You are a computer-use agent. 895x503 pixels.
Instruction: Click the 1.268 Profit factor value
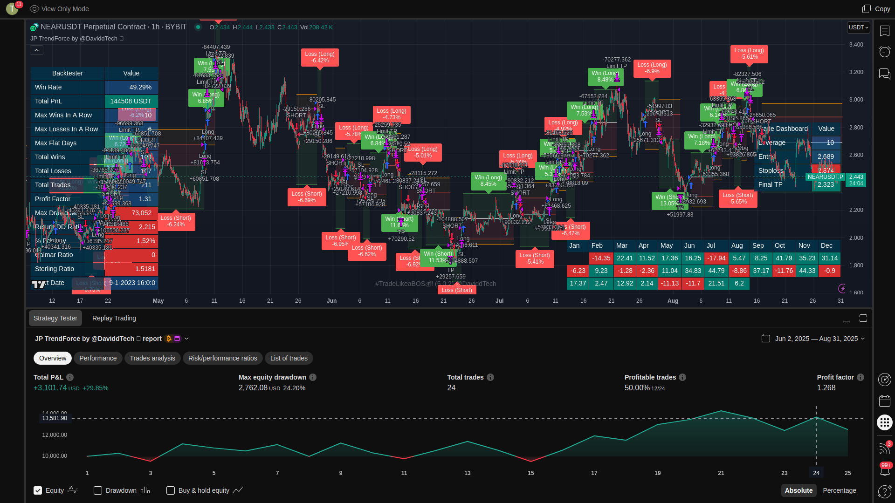[x=826, y=388]
